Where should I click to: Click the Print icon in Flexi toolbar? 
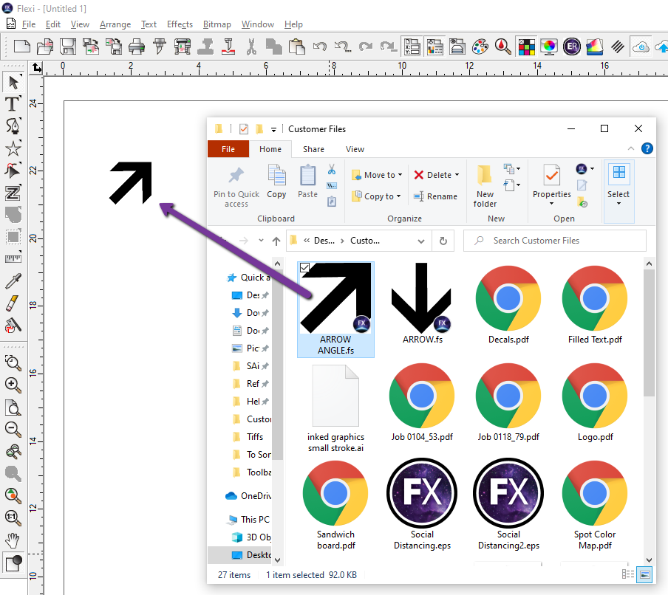click(x=137, y=47)
